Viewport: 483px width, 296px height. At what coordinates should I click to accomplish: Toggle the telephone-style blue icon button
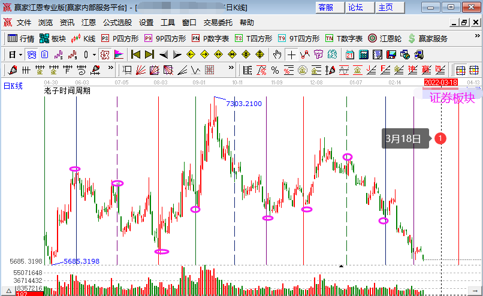[32, 55]
